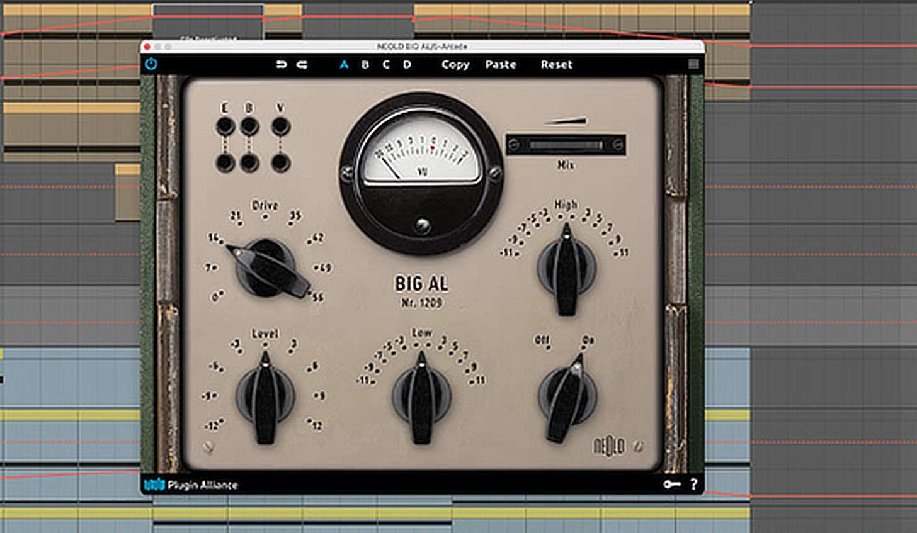Select preset slot C
Screen dimensions: 917x533
point(386,64)
